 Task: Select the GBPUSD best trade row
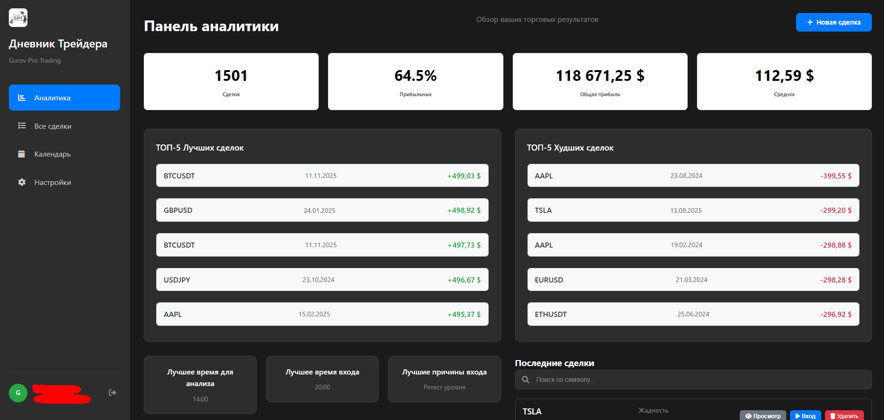point(322,210)
